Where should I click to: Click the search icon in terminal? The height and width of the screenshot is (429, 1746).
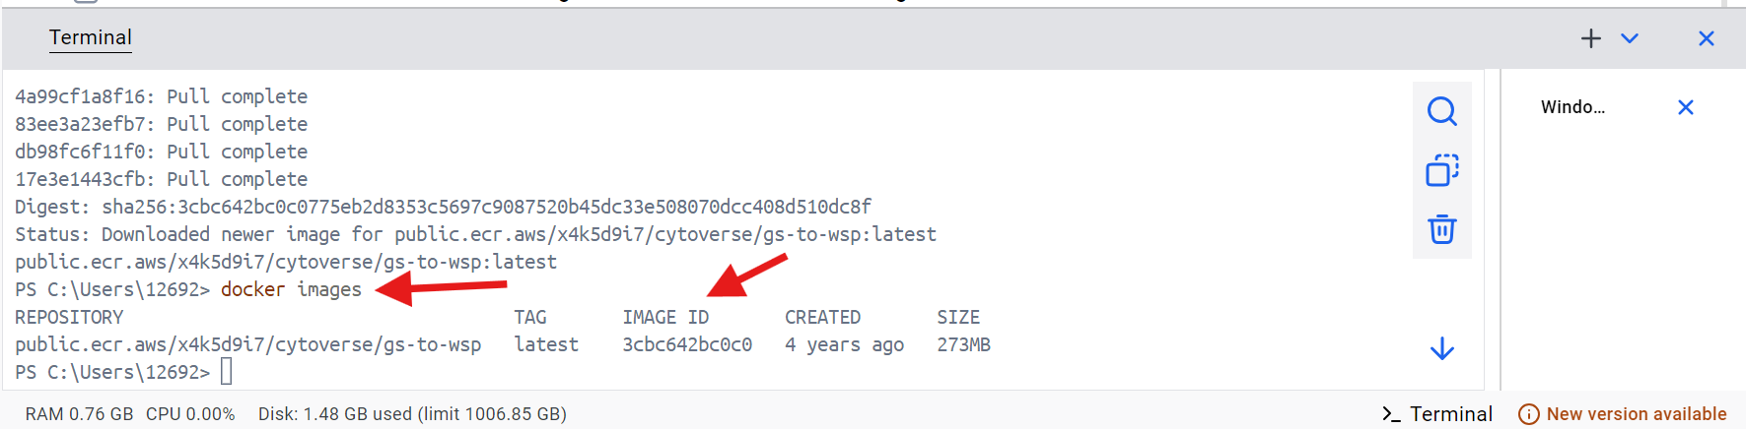coord(1442,111)
